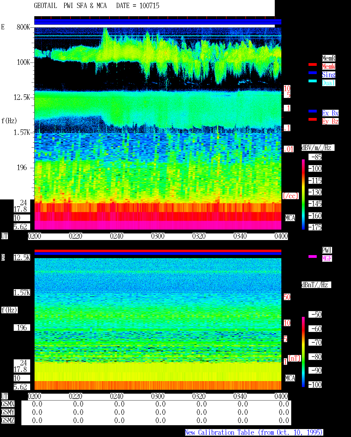
Task: Click the red MemW legend swatch
Action: [313, 64]
